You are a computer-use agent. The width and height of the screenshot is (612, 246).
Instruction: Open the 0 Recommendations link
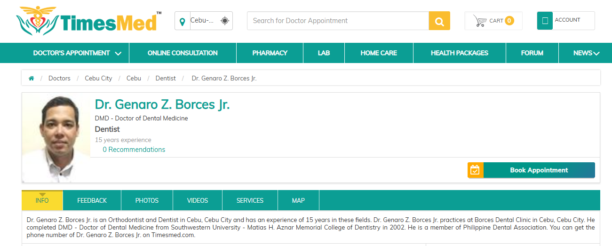(134, 150)
